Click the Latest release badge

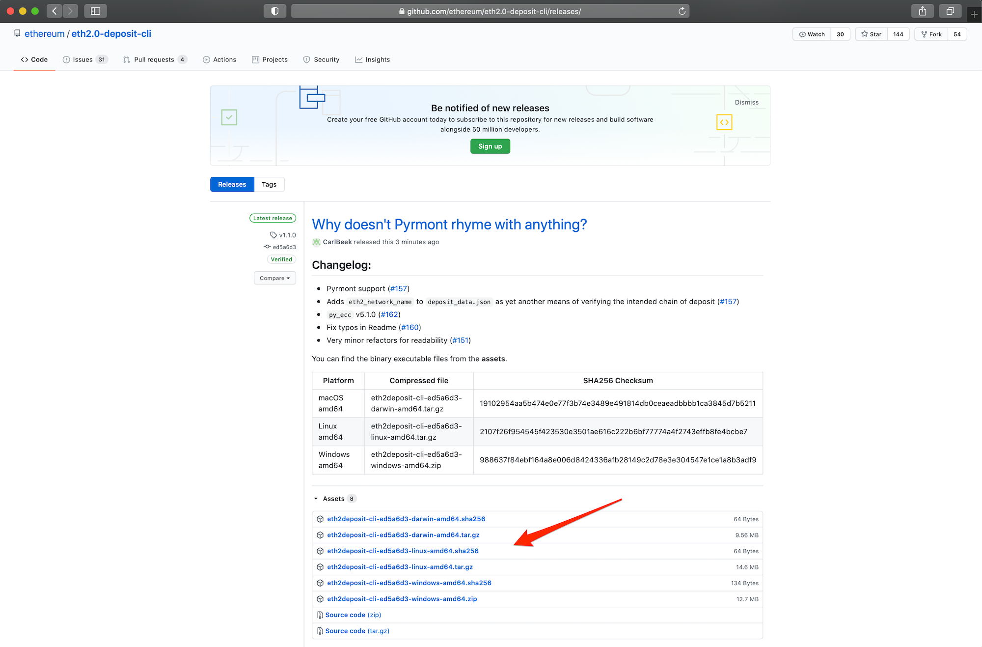pos(273,218)
